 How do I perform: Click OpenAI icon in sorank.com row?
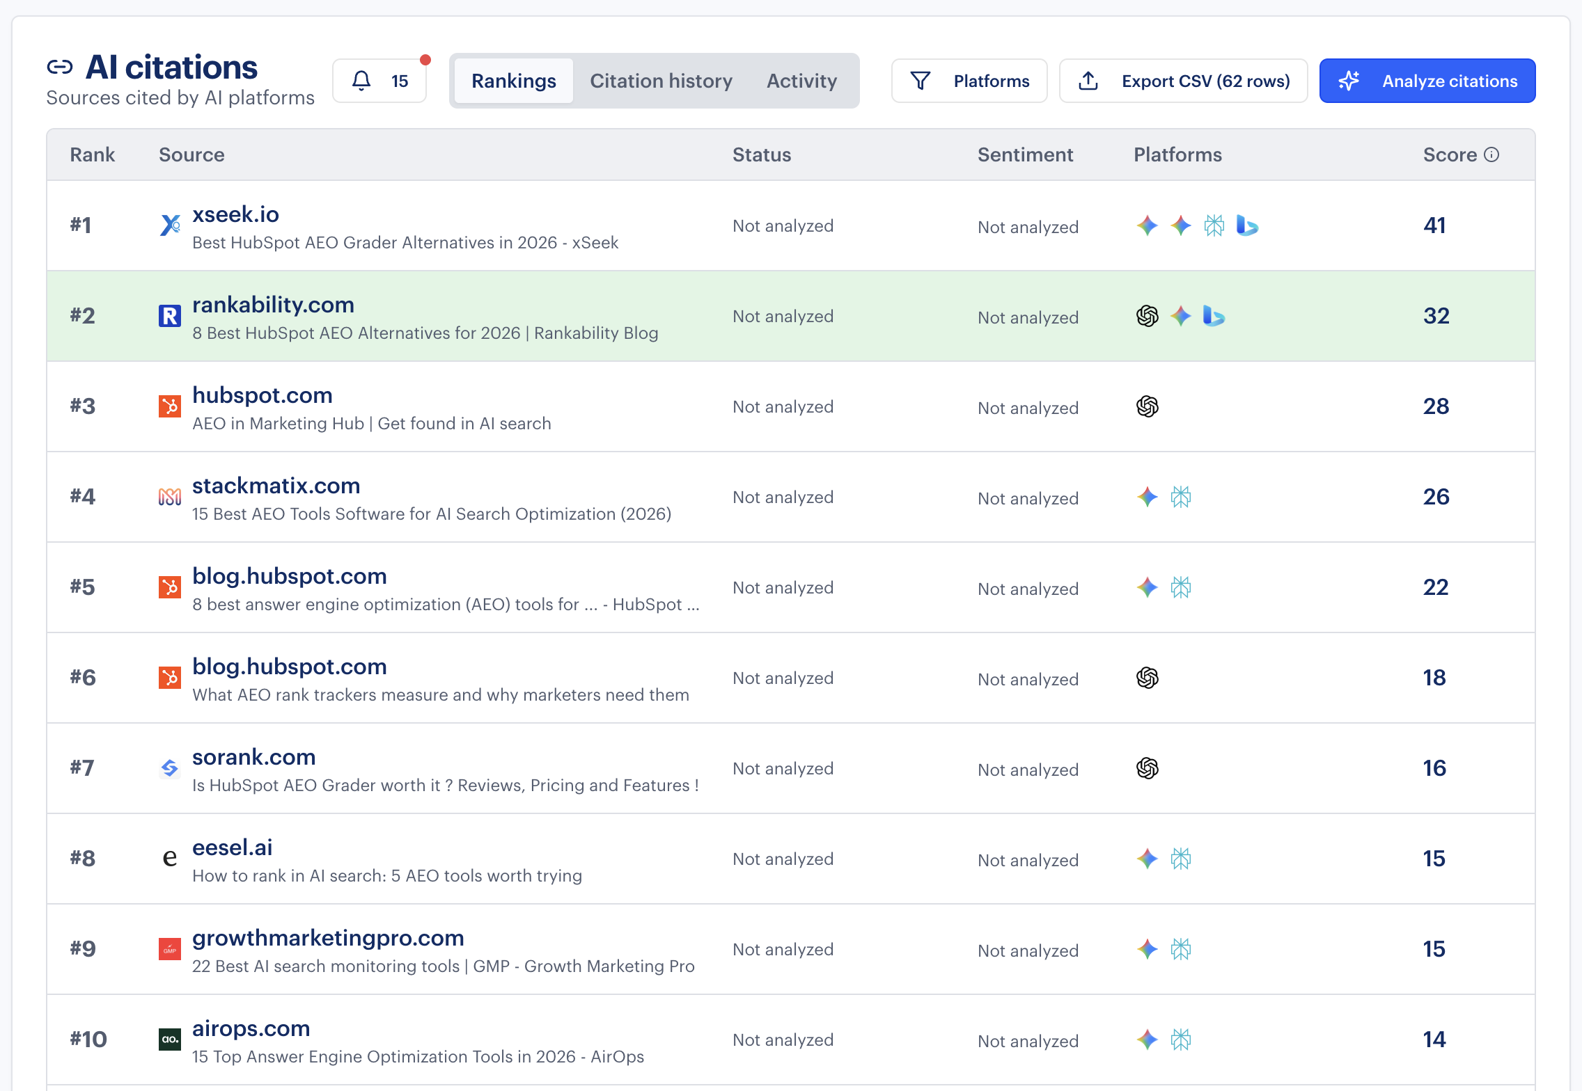point(1148,769)
